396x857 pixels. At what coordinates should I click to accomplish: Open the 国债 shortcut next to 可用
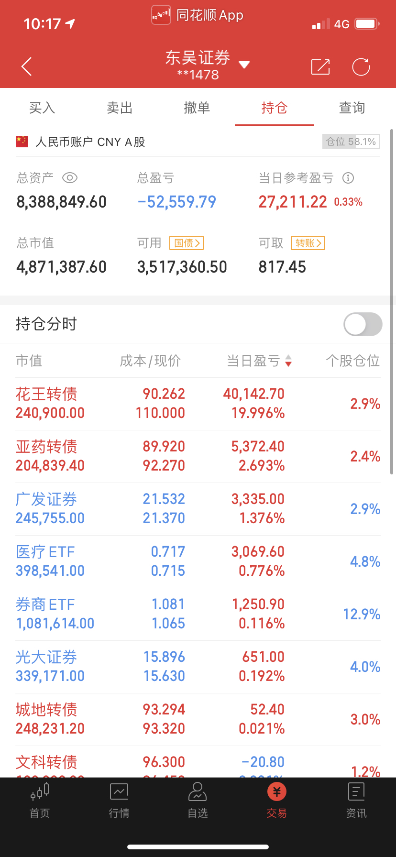click(x=187, y=243)
